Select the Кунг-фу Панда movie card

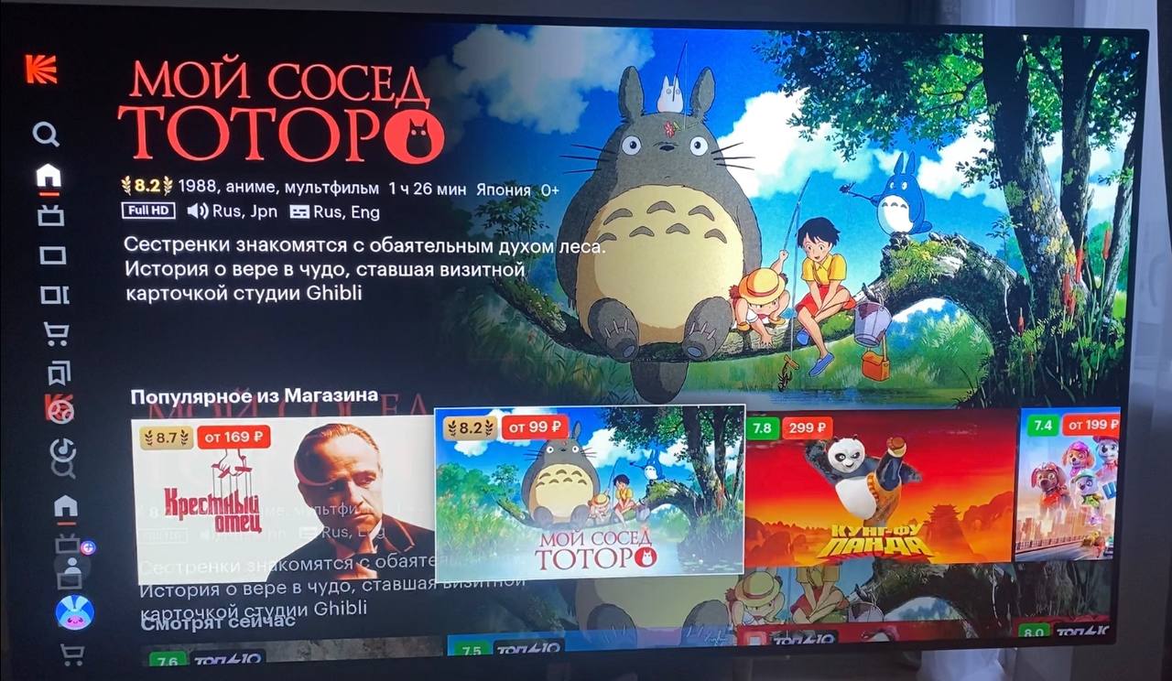click(x=881, y=489)
